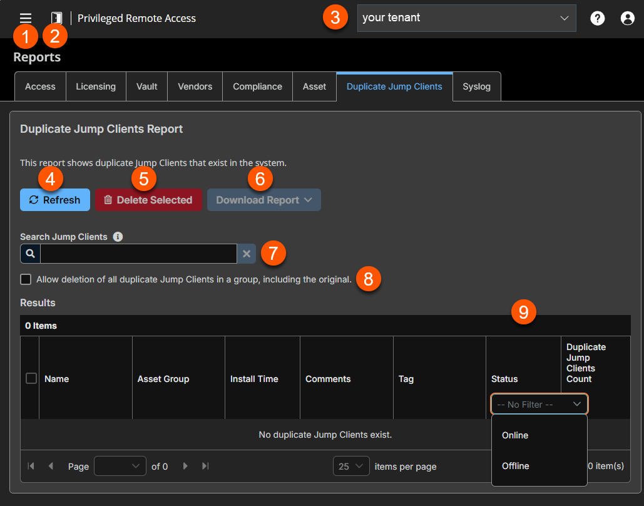This screenshot has height=506, width=644.
Task: Click into the Search Jump Clients field
Action: pyautogui.click(x=138, y=254)
